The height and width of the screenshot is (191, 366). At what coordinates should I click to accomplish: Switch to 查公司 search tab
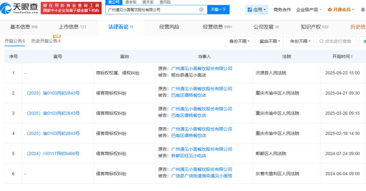click(x=114, y=2)
